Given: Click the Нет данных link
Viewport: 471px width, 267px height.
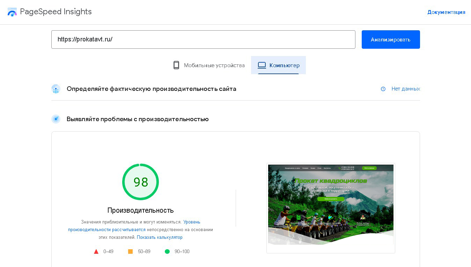Looking at the screenshot, I should pos(406,89).
